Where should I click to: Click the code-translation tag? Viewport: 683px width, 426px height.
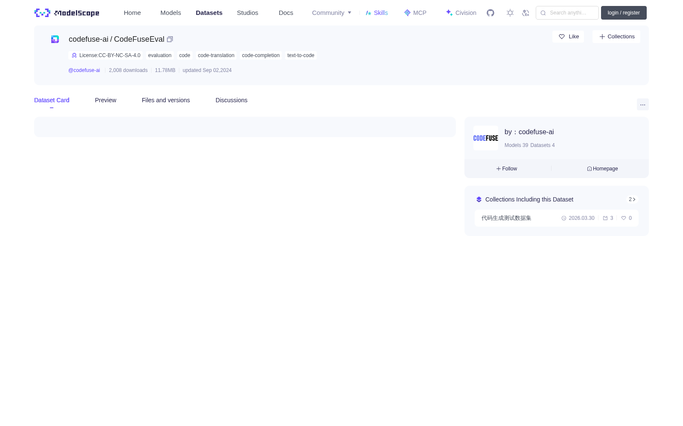[216, 55]
